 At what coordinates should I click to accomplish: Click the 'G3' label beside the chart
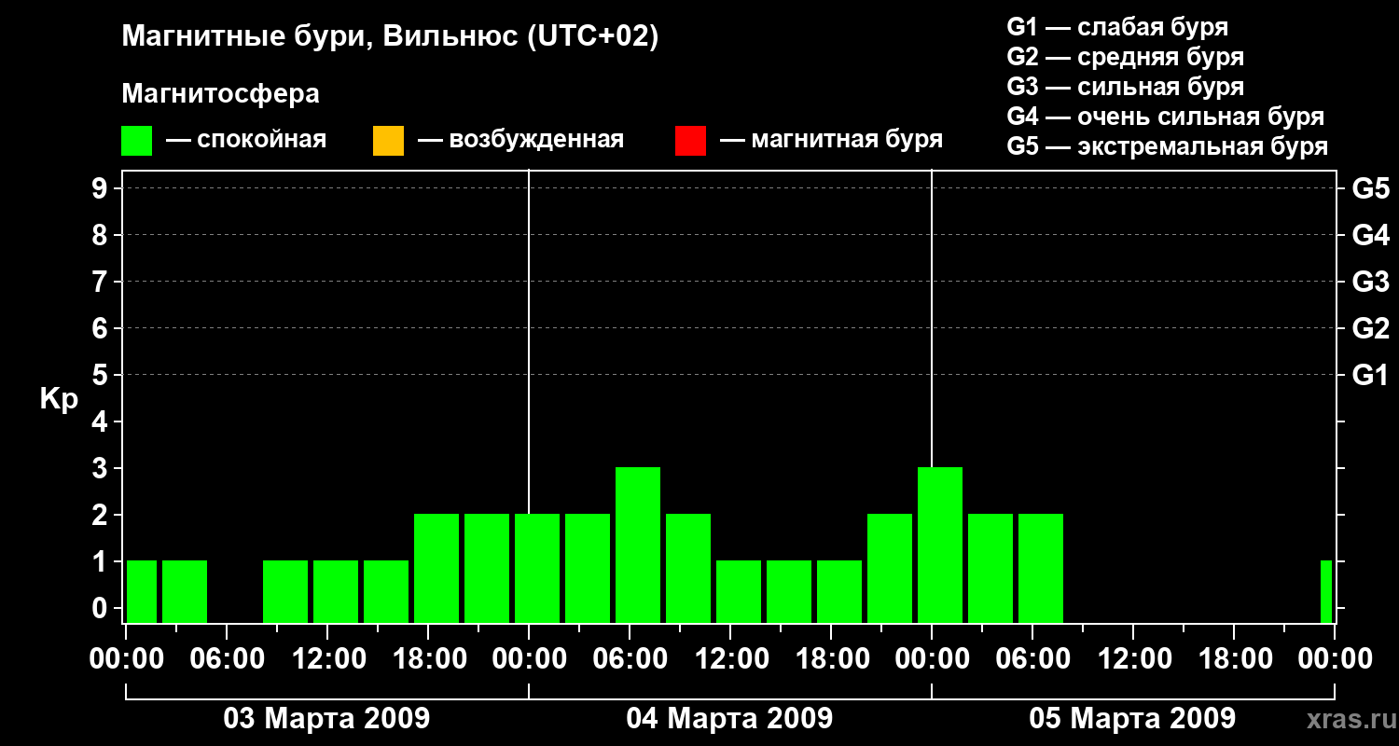tap(1370, 282)
